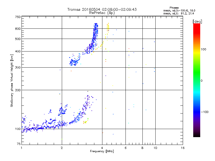Click the y-axis tick label '500'
Screen dimensions: 215x161
point(18,39)
